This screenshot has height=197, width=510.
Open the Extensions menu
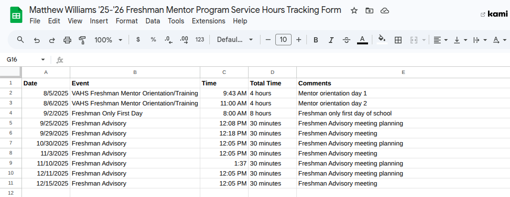point(208,21)
